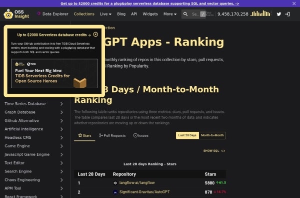300x198 pixels.
Task: Switch to the Pull Requests tab
Action: (x=112, y=135)
